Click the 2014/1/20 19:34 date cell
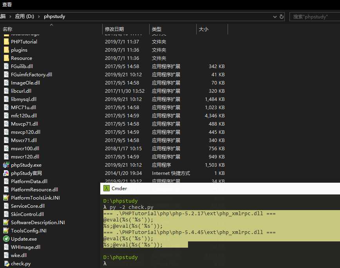This screenshot has width=340, height=268. pos(123,173)
